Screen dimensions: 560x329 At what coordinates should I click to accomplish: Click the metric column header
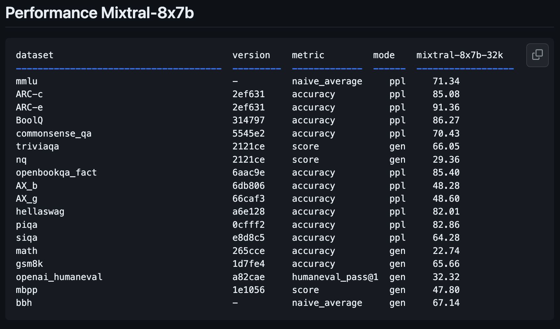point(308,55)
